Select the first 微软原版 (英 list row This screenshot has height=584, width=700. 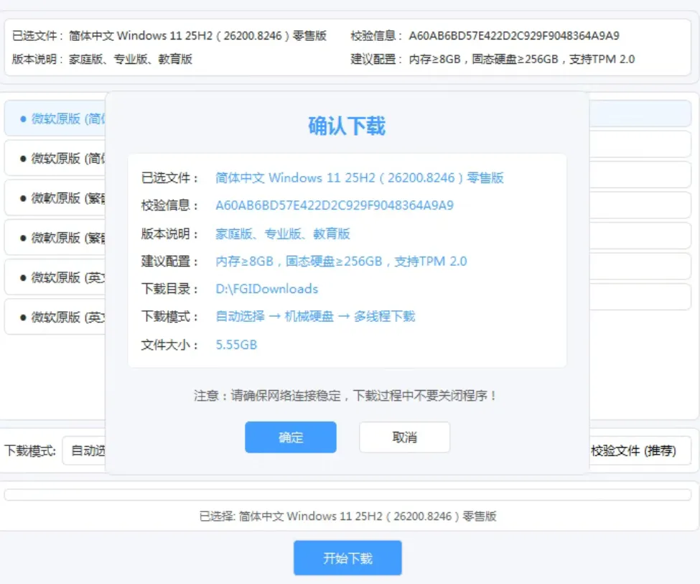point(55,277)
